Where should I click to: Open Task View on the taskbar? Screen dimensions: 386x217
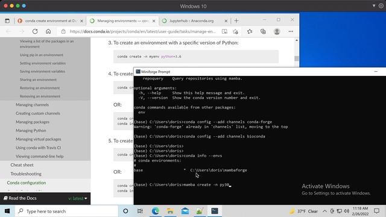[x=140, y=211]
